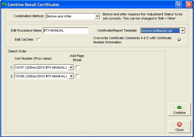Tick Add Page Break for certificate 2
Viewport: 194px width, 137px height.
click(78, 76)
